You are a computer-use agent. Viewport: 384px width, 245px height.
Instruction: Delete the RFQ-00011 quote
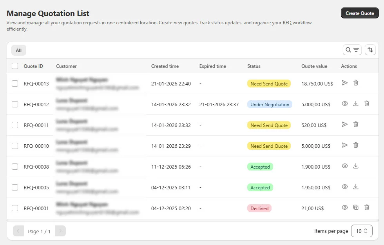point(356,124)
